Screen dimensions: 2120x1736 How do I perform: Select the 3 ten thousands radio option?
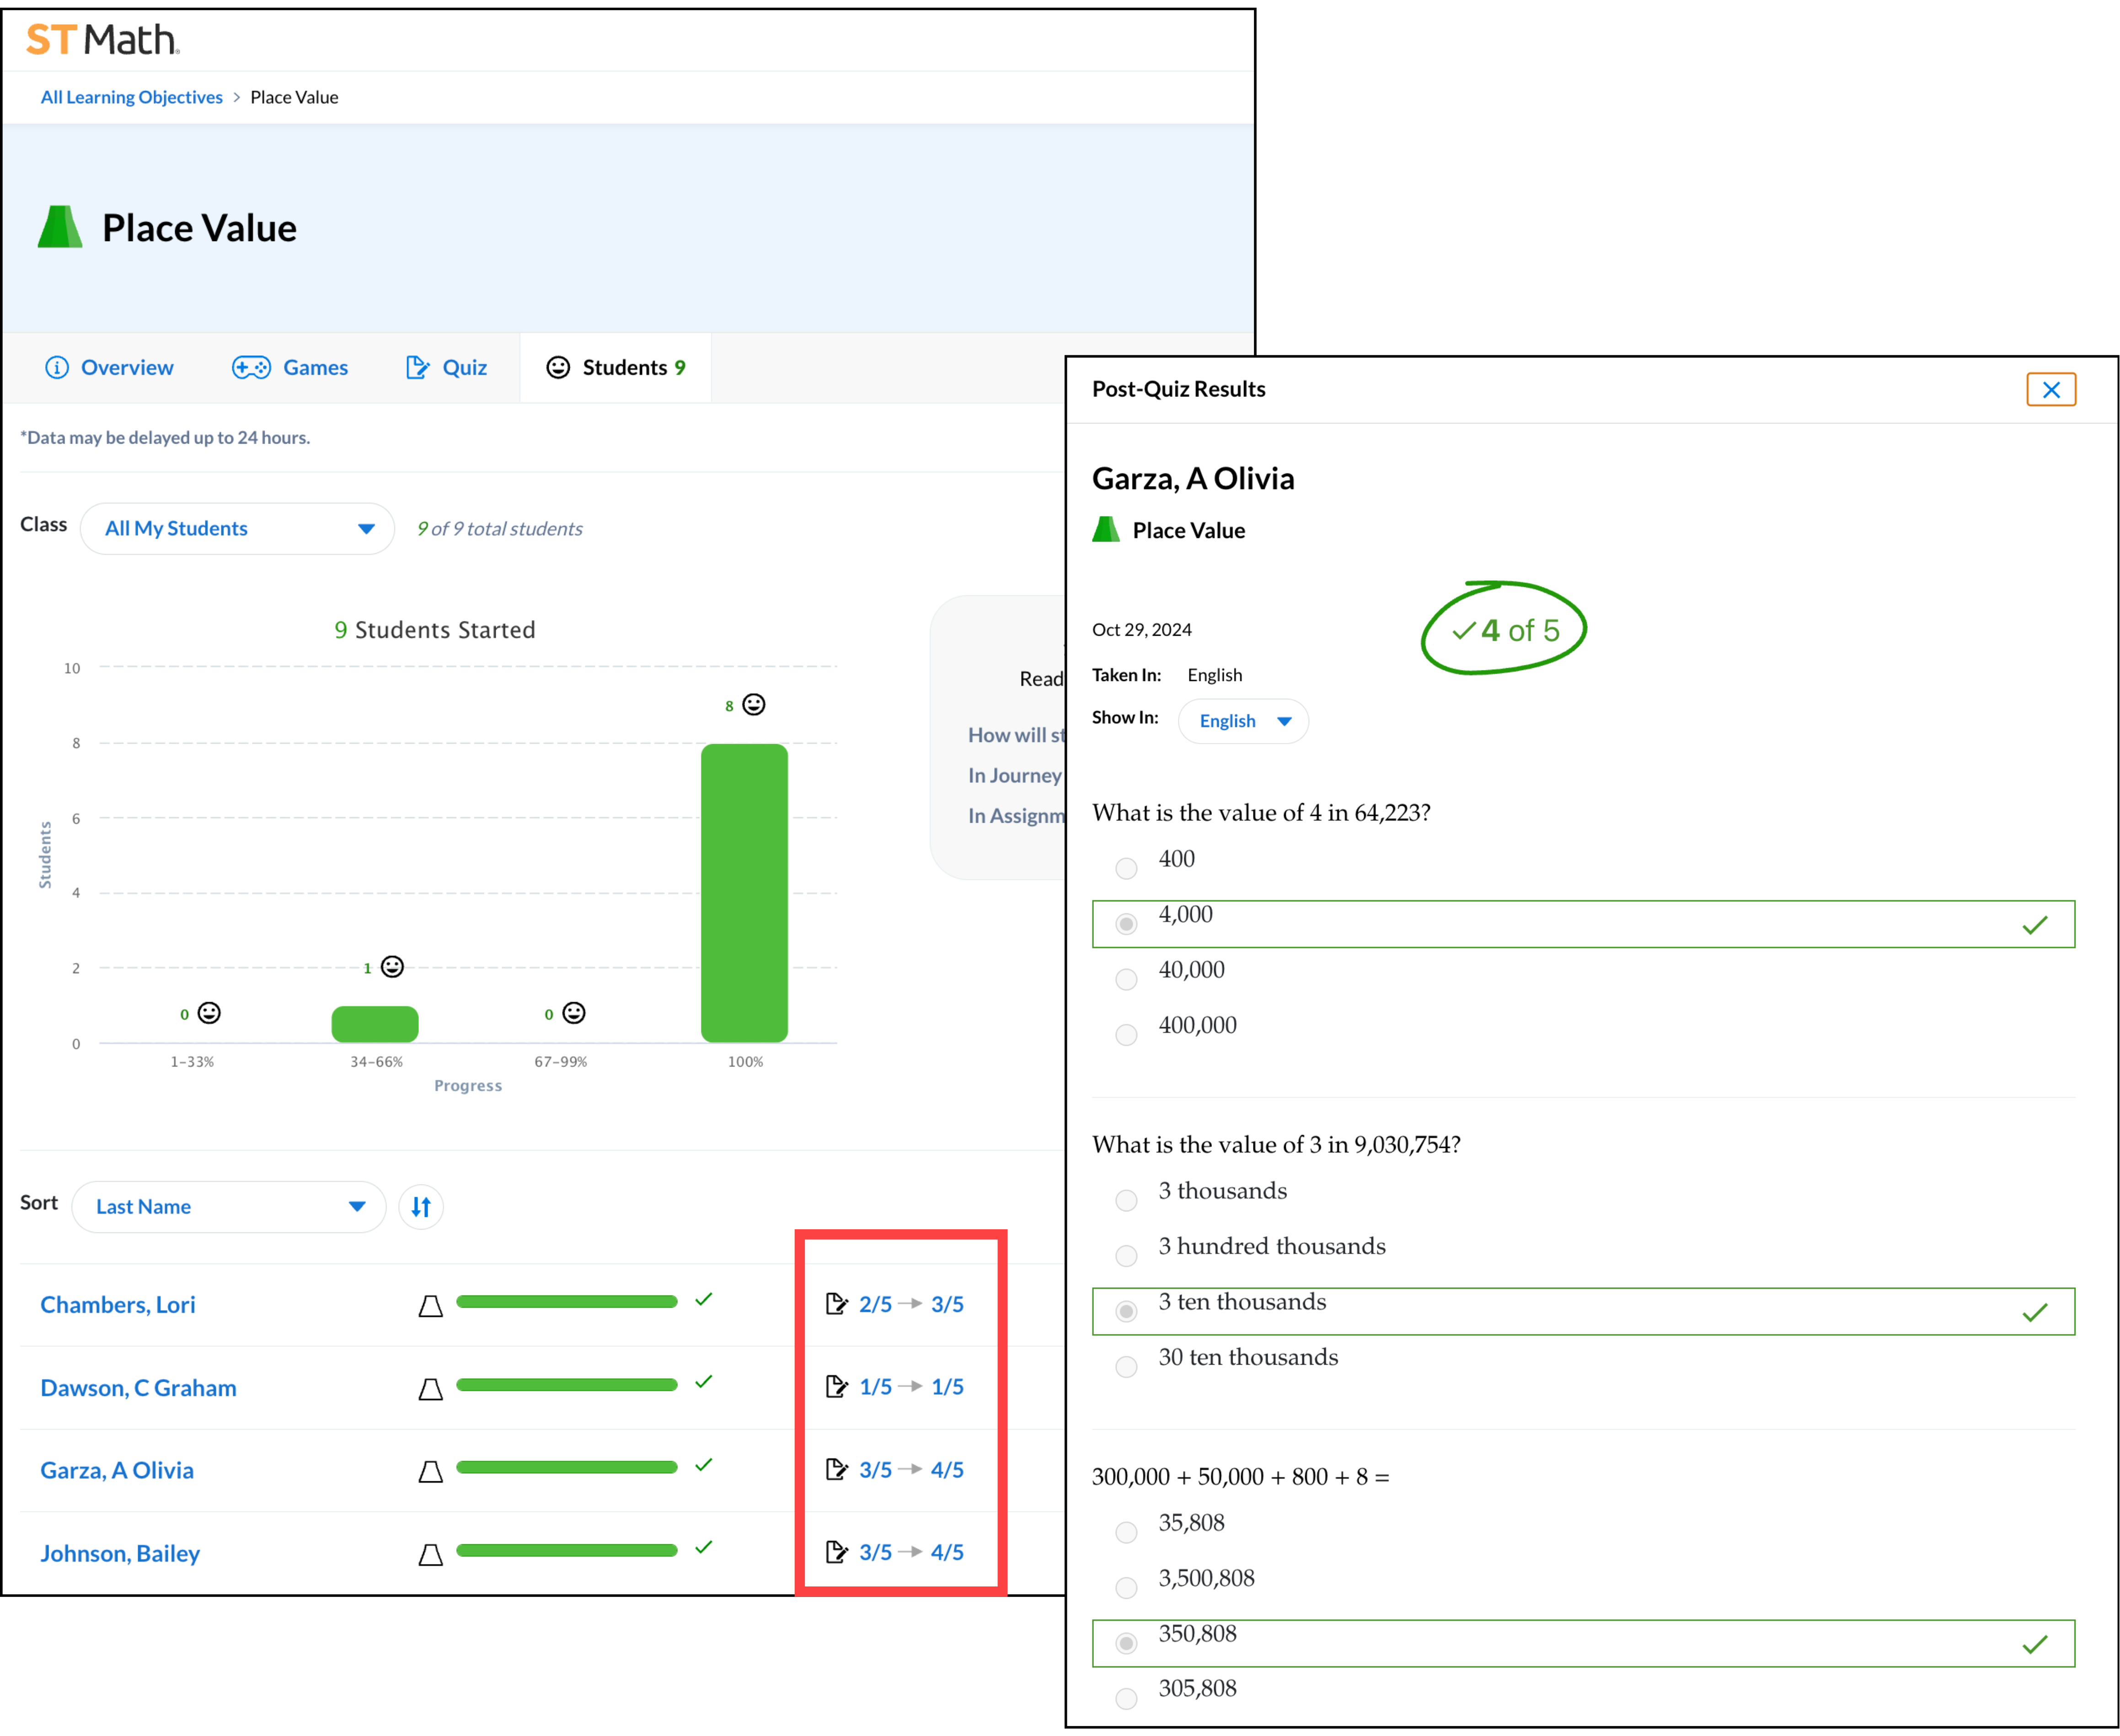(1126, 1311)
